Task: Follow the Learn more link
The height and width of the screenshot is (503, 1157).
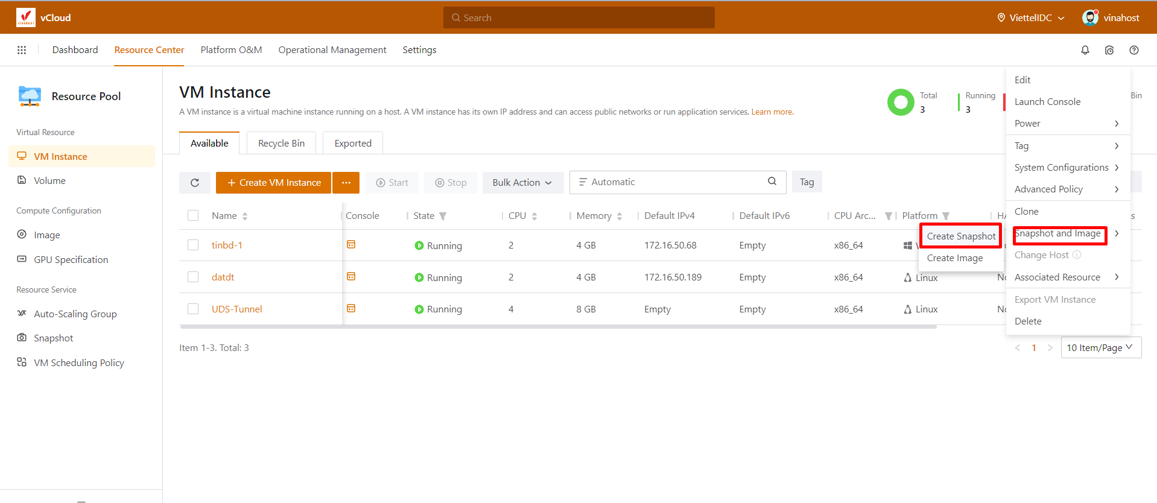Action: coord(772,112)
